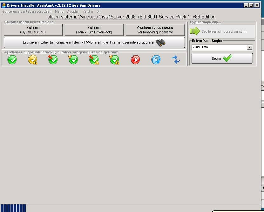Viewport: 264px width, 212px height.
Task: Click the blue refresh arrows icon
Action: point(176,60)
